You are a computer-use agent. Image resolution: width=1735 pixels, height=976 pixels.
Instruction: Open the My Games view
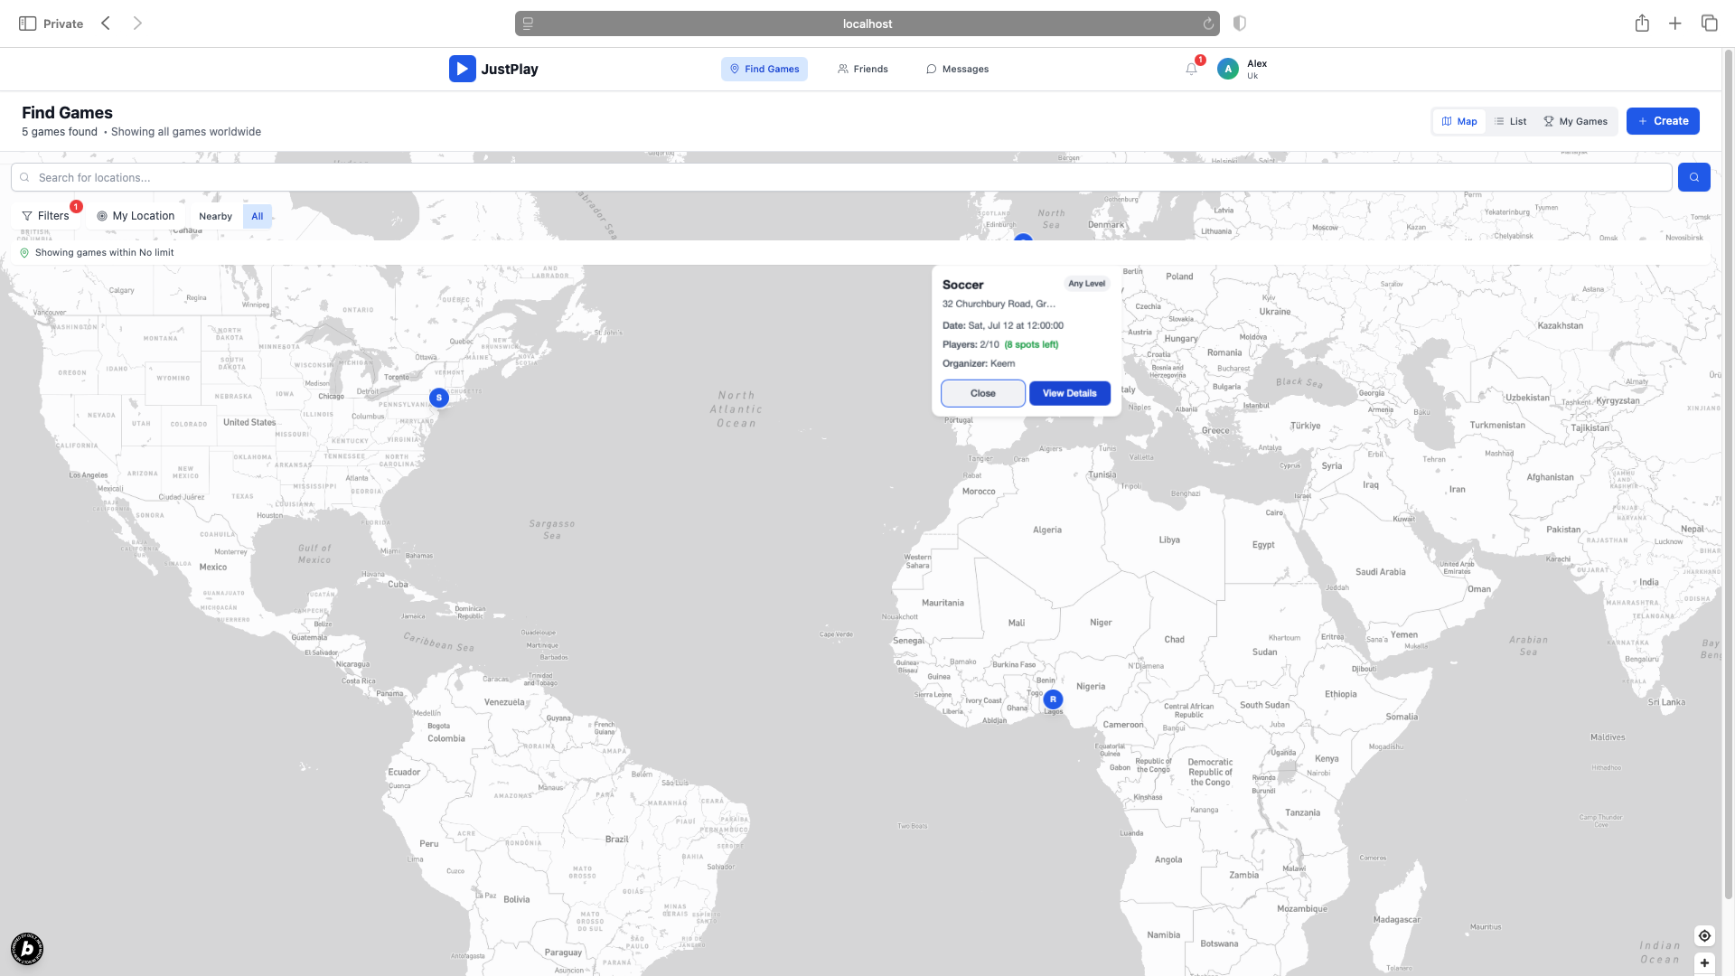click(1575, 121)
